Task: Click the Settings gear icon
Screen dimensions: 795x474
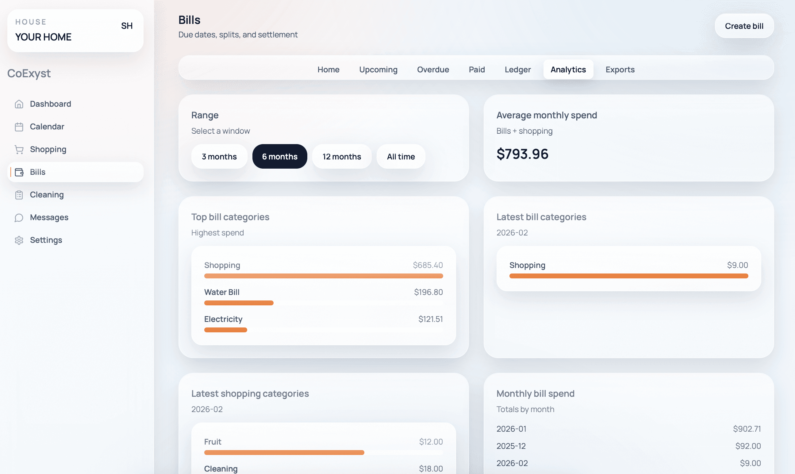Action: coord(19,240)
